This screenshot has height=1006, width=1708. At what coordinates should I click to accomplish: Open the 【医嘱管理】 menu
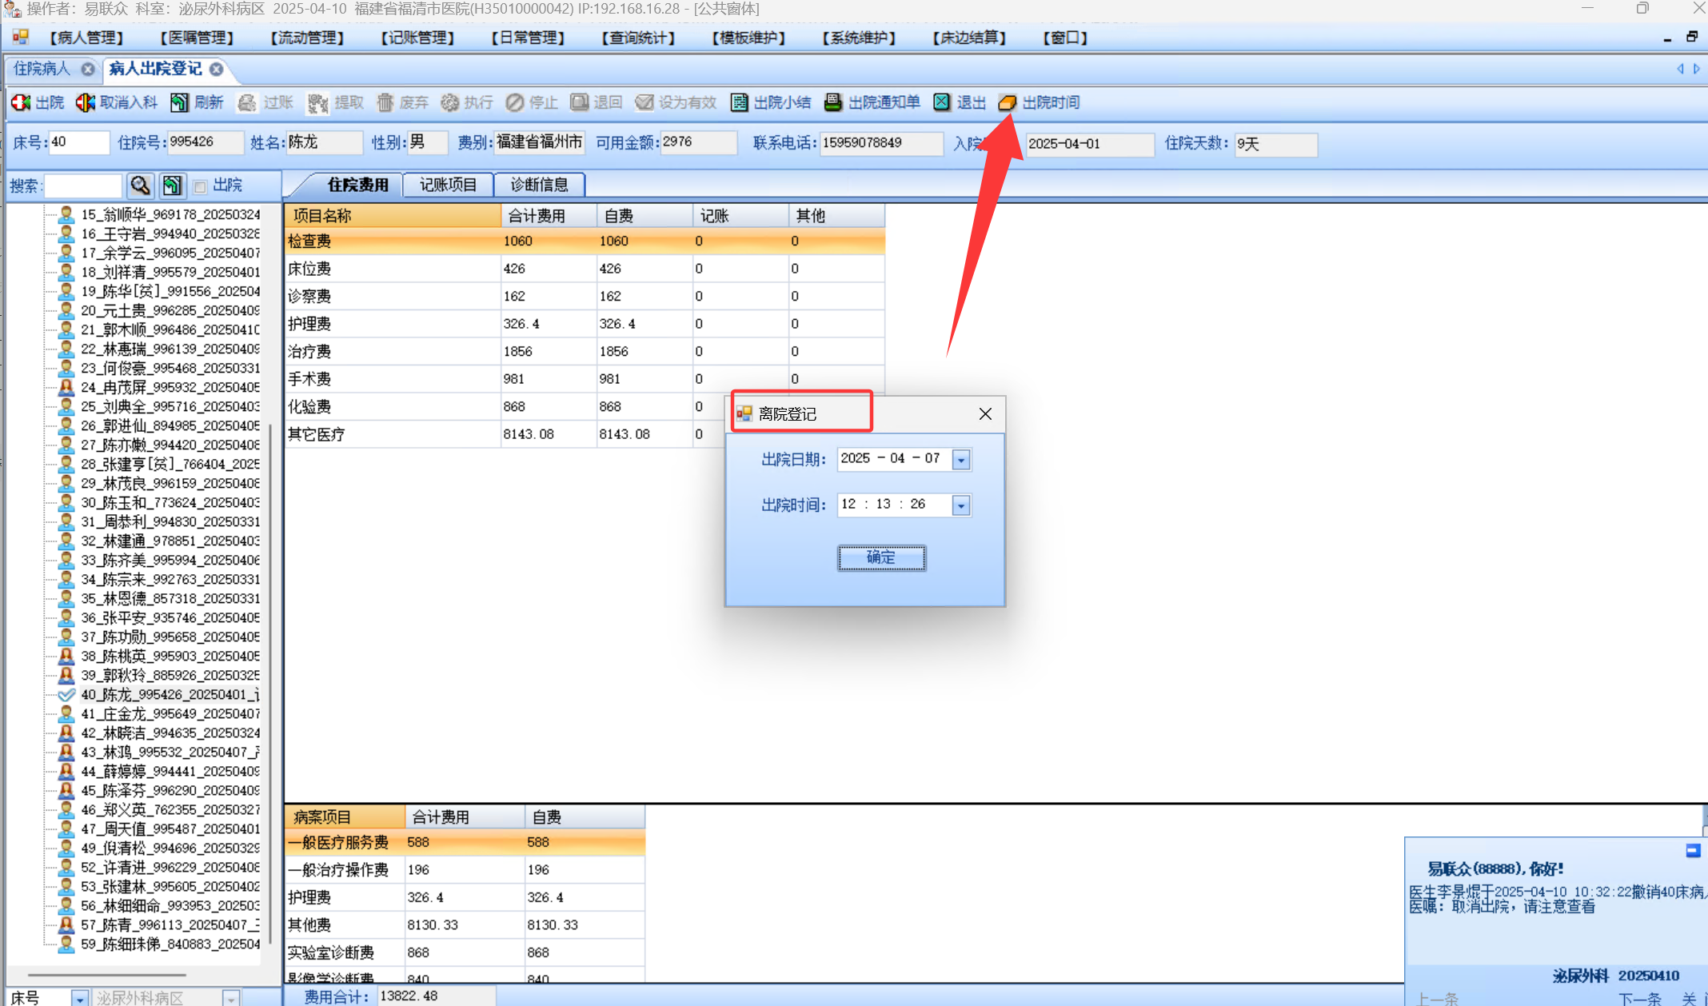pos(197,38)
